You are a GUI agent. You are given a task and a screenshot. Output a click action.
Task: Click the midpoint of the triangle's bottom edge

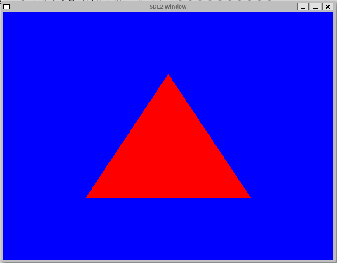tap(168, 197)
